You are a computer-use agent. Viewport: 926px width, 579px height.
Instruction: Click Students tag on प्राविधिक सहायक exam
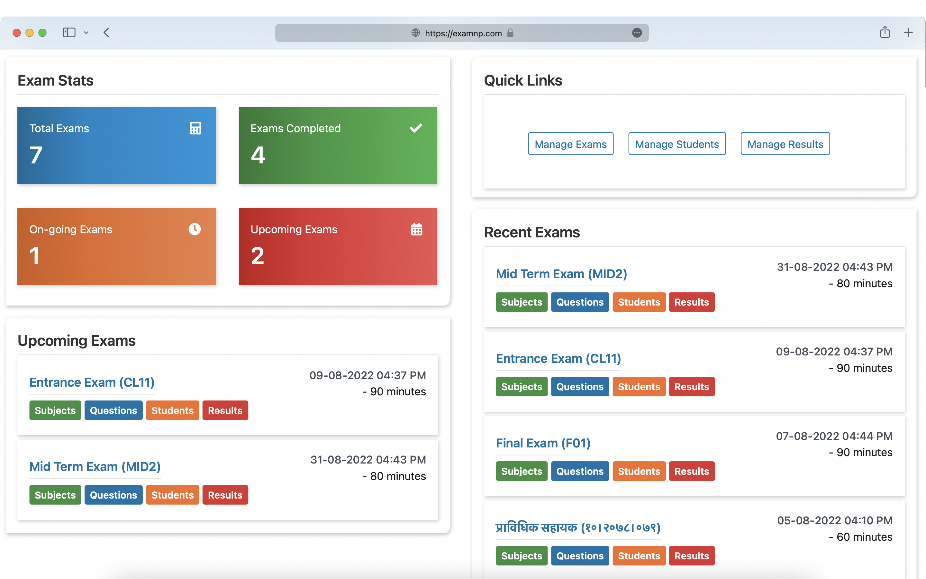click(x=639, y=555)
